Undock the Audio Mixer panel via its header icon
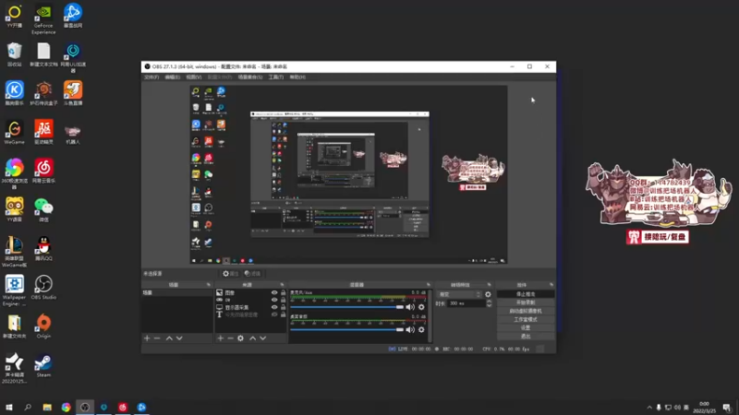Viewport: 739px width, 415px height. point(429,285)
